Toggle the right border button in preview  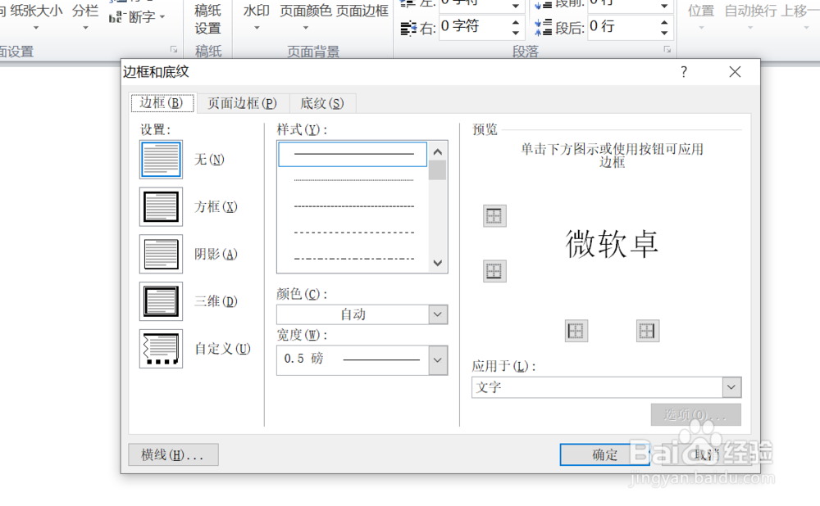(648, 331)
